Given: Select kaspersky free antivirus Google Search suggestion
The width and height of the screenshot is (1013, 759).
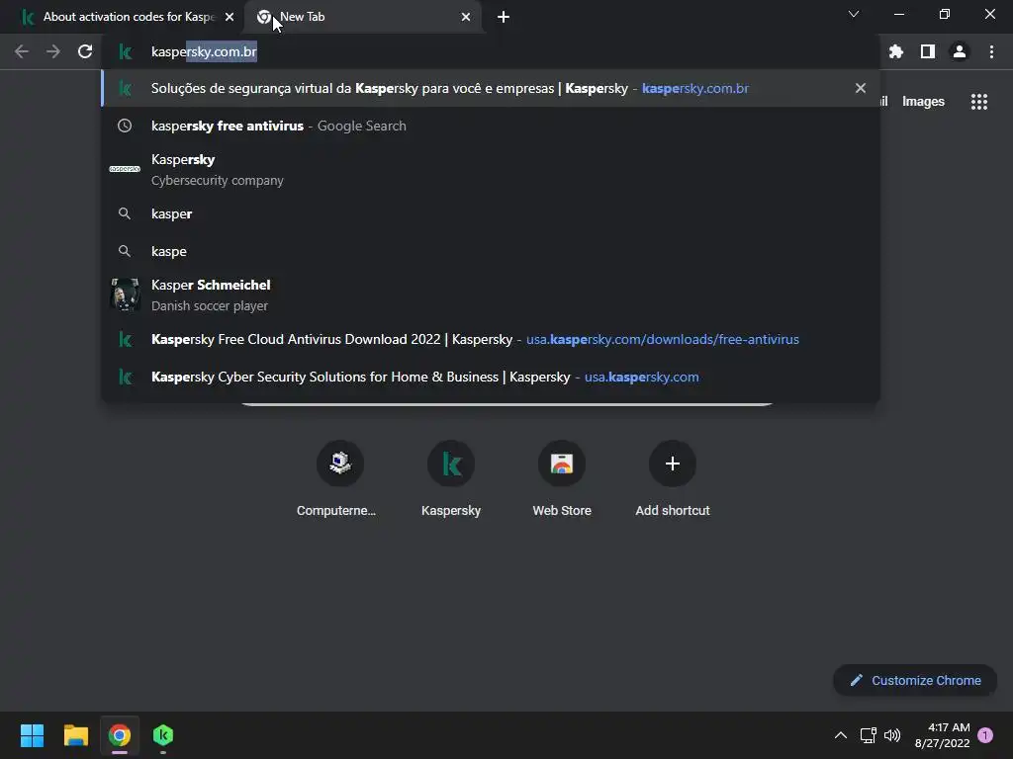Looking at the screenshot, I should pyautogui.click(x=490, y=126).
